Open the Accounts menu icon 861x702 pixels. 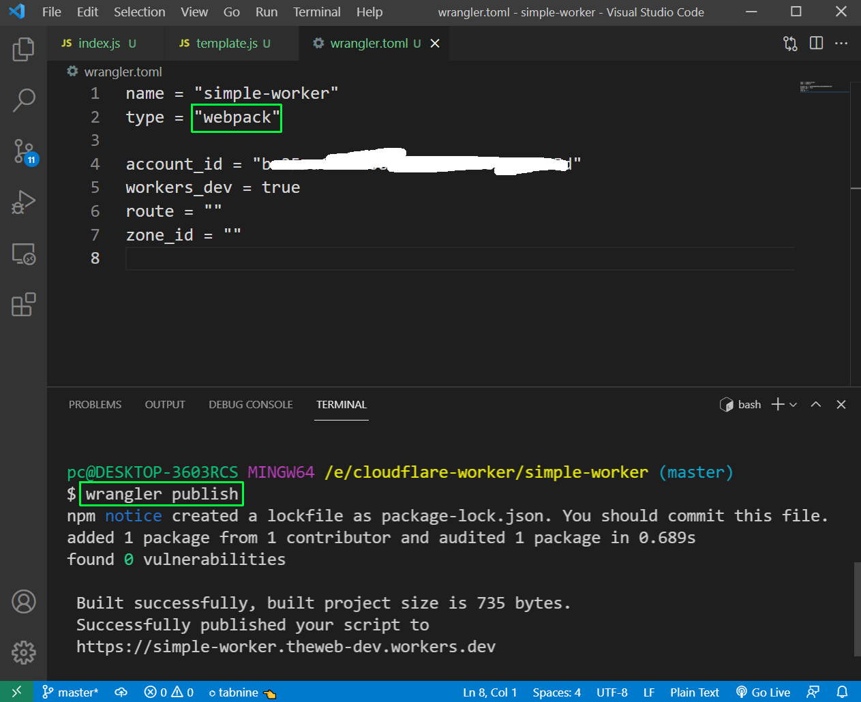[23, 602]
